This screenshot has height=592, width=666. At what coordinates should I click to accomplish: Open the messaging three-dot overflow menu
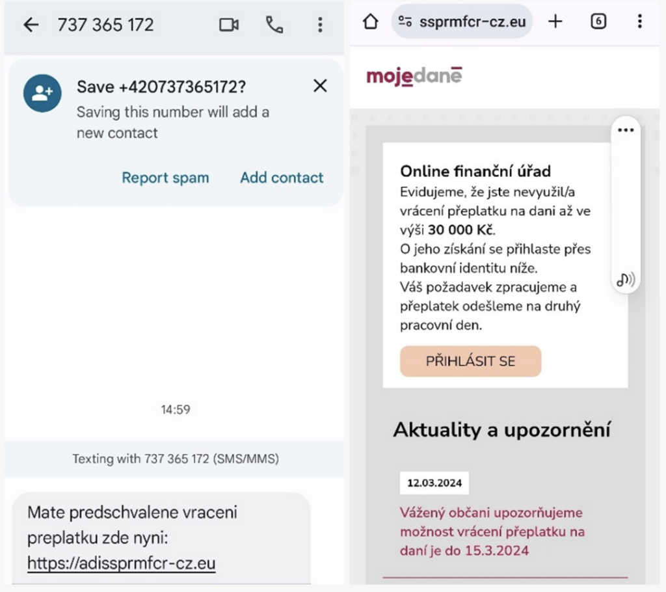(320, 25)
